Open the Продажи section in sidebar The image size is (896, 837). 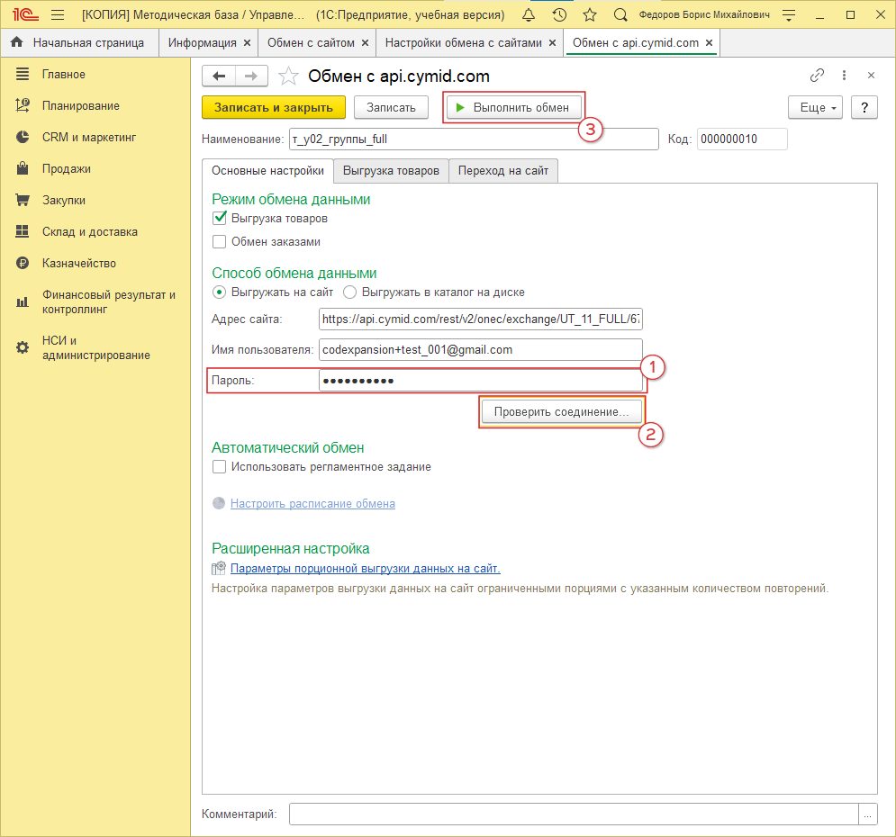66,168
